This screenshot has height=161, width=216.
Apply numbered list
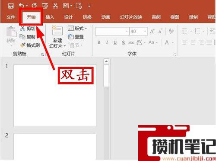197,31
